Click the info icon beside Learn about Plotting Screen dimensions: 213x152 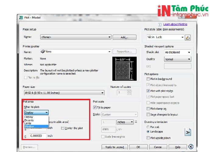(x=159, y=24)
